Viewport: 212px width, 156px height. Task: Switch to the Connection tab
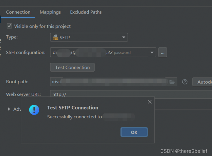pyautogui.click(x=18, y=12)
